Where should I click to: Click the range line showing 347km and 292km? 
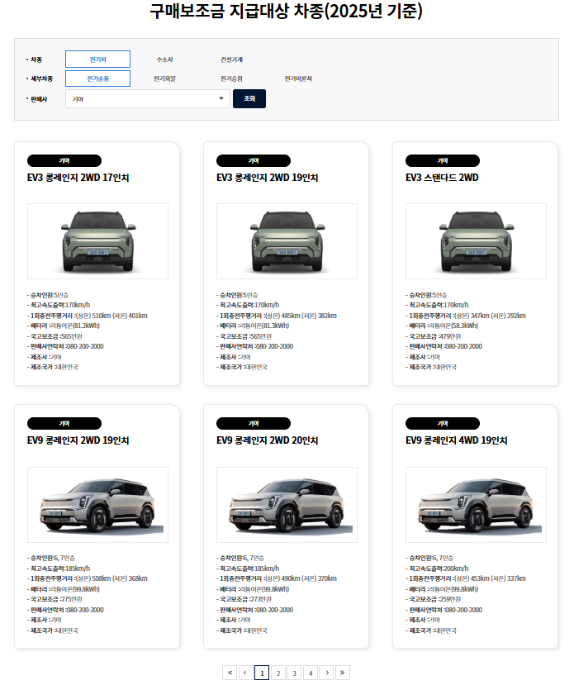click(466, 316)
